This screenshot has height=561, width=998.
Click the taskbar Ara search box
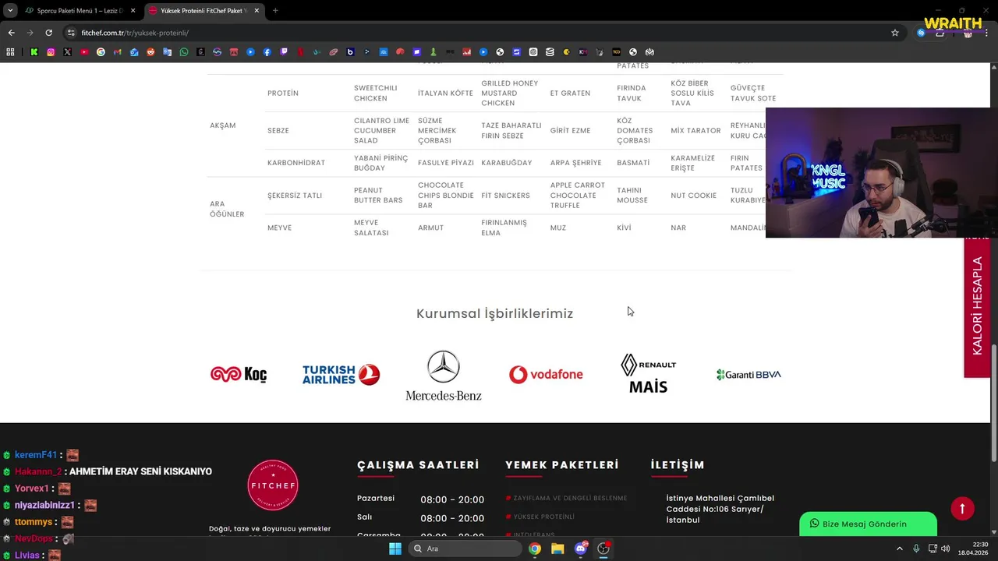tap(465, 549)
